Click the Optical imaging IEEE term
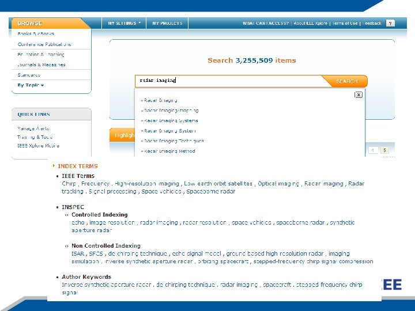 [x=278, y=184]
